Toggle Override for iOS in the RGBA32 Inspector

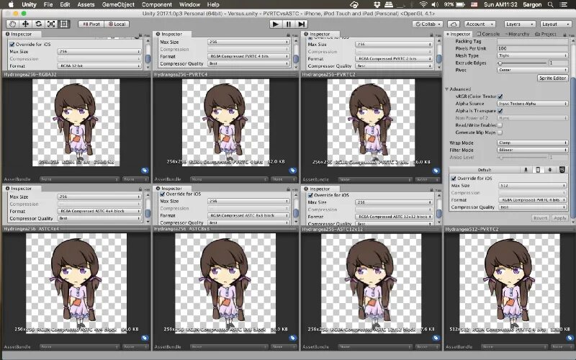pyautogui.click(x=12, y=44)
